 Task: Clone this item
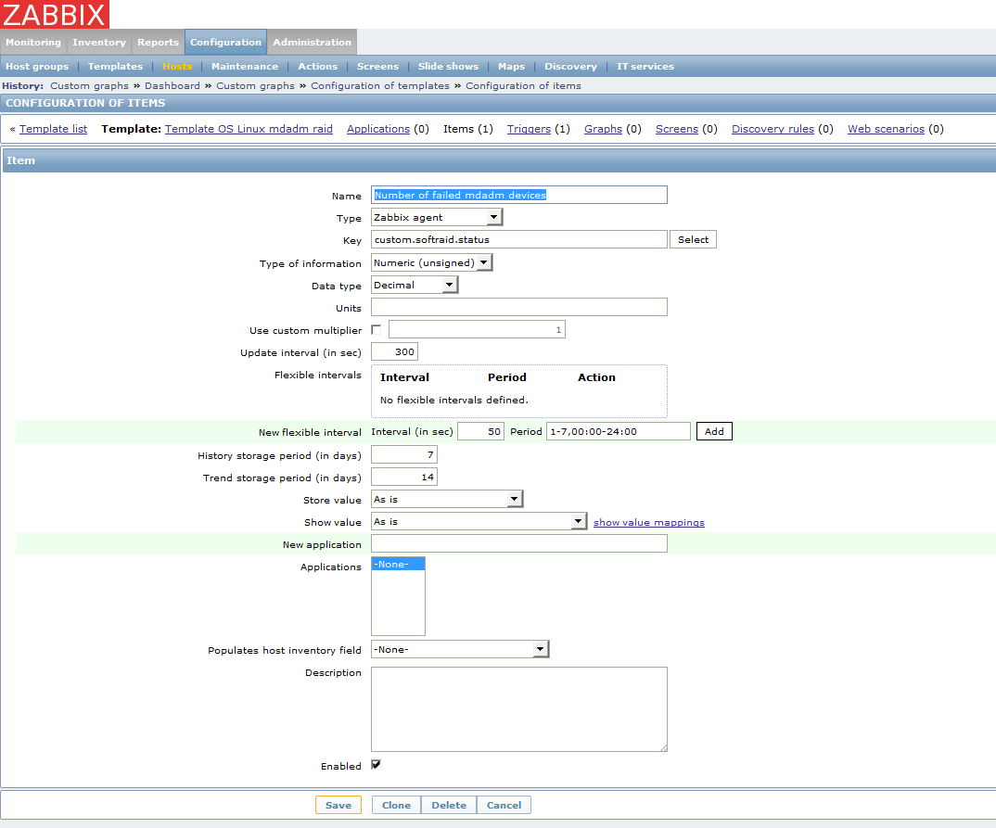396,805
